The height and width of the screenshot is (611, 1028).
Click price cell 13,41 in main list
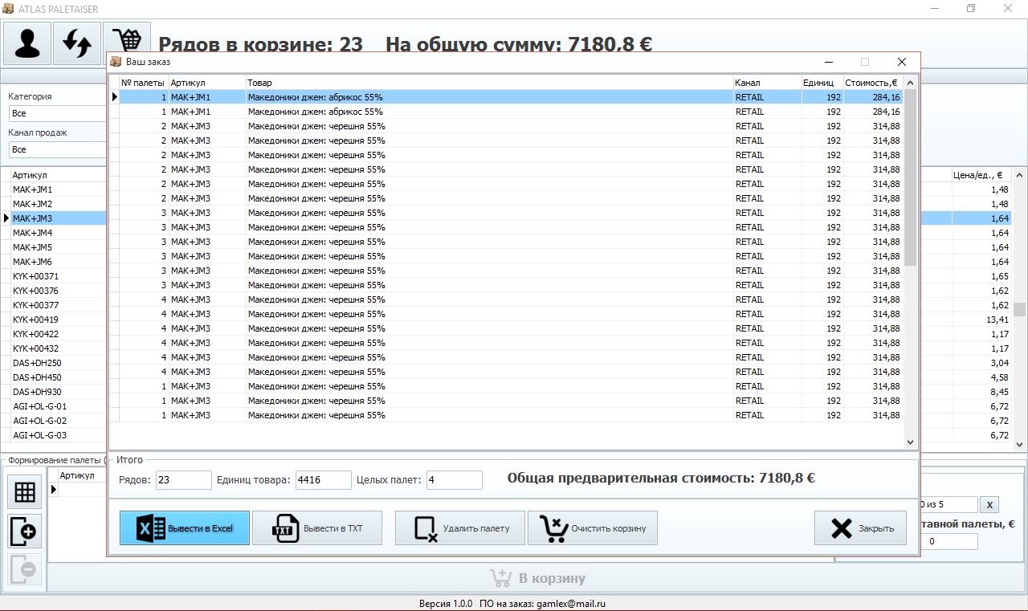tap(981, 320)
